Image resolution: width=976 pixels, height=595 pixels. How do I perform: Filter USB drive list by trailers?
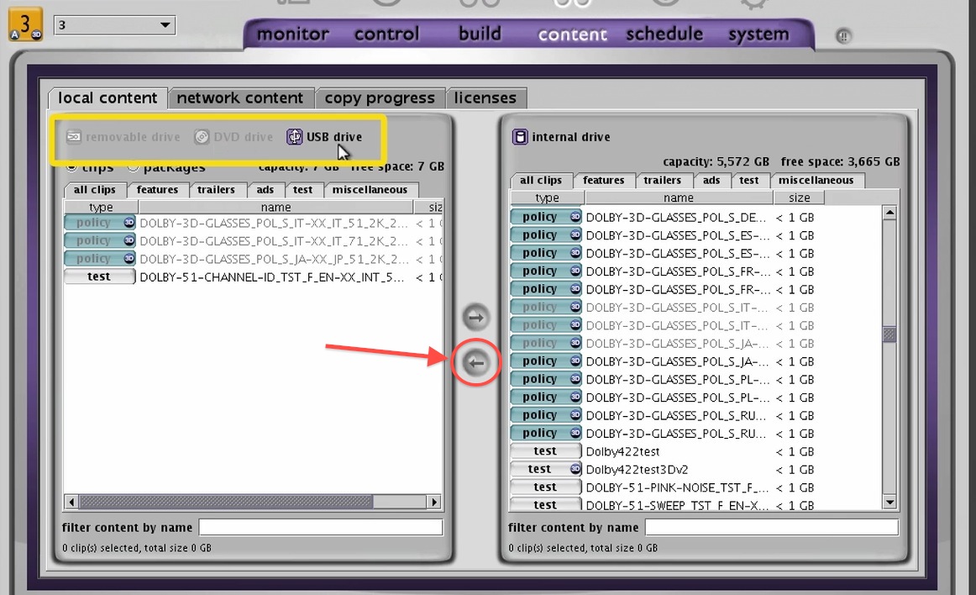(x=216, y=189)
